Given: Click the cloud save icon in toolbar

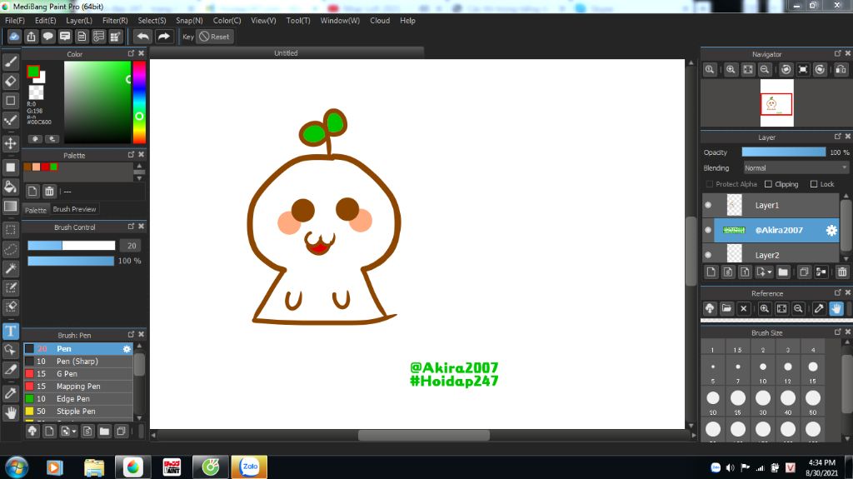Looking at the screenshot, I should (x=14, y=37).
